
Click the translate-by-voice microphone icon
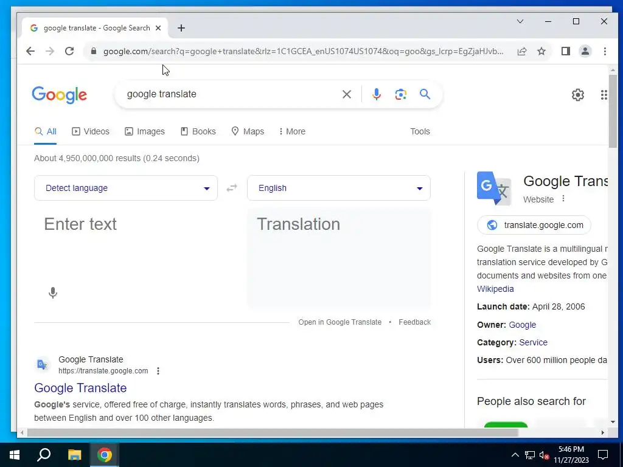click(x=53, y=292)
